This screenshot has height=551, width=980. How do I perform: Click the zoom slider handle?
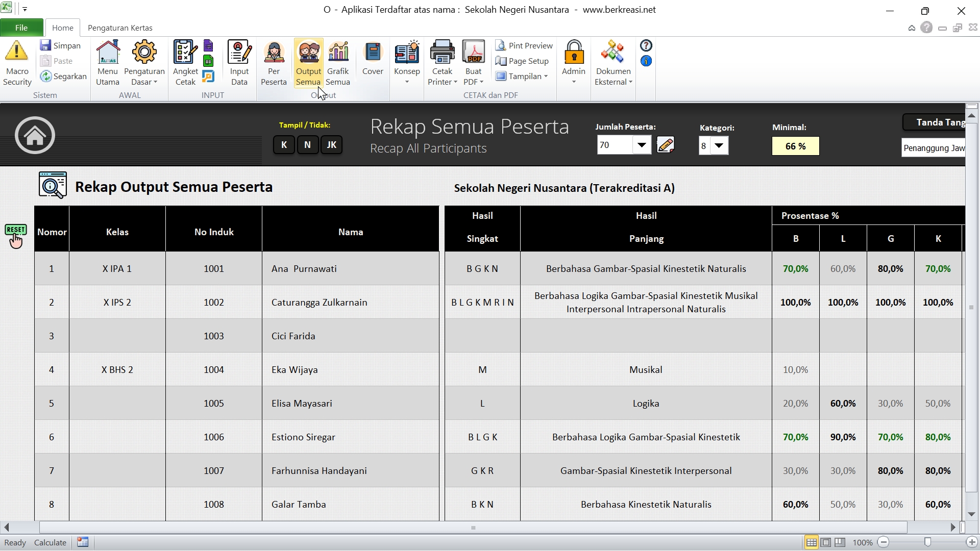(927, 542)
